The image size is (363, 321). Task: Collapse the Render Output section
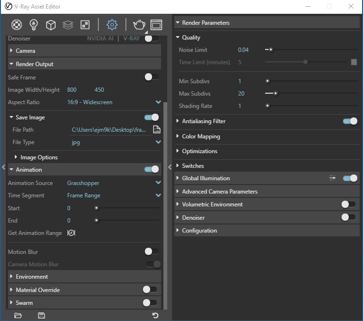click(85, 64)
